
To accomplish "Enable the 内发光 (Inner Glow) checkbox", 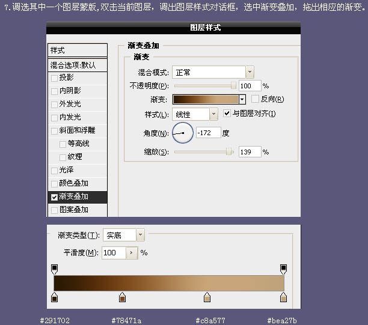I will pyautogui.click(x=54, y=117).
